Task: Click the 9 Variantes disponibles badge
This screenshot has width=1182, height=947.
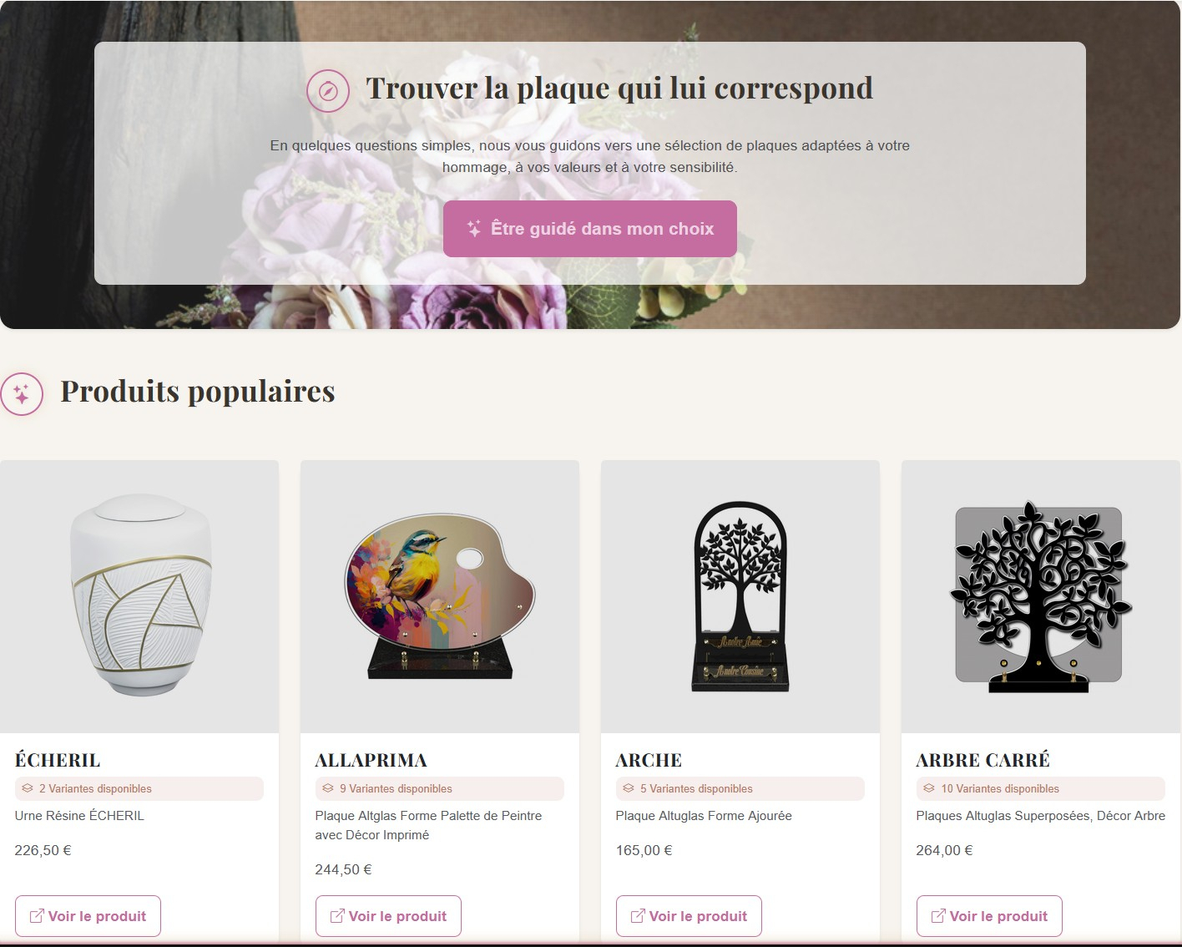Action: (x=440, y=788)
